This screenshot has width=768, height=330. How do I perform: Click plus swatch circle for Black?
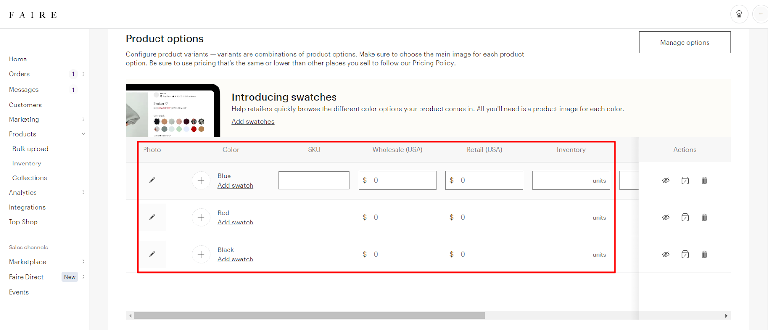(201, 255)
